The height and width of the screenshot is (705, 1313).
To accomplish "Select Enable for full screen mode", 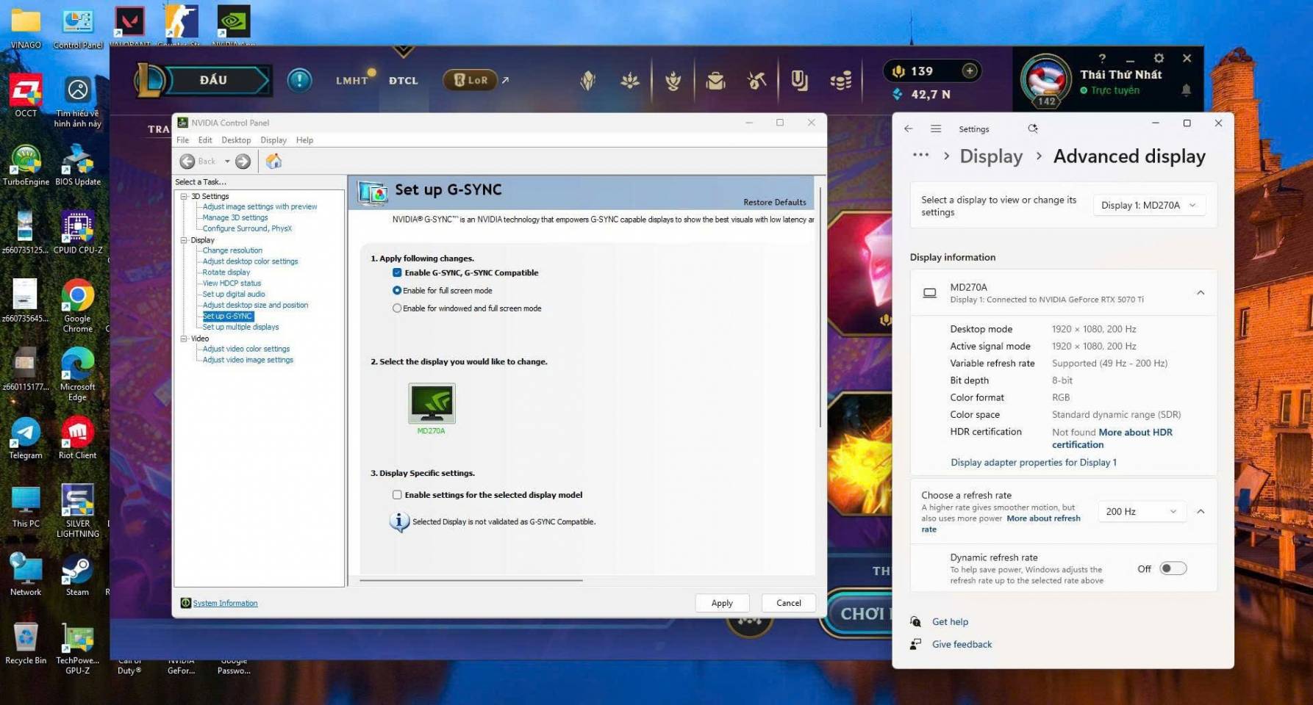I will click(x=397, y=291).
